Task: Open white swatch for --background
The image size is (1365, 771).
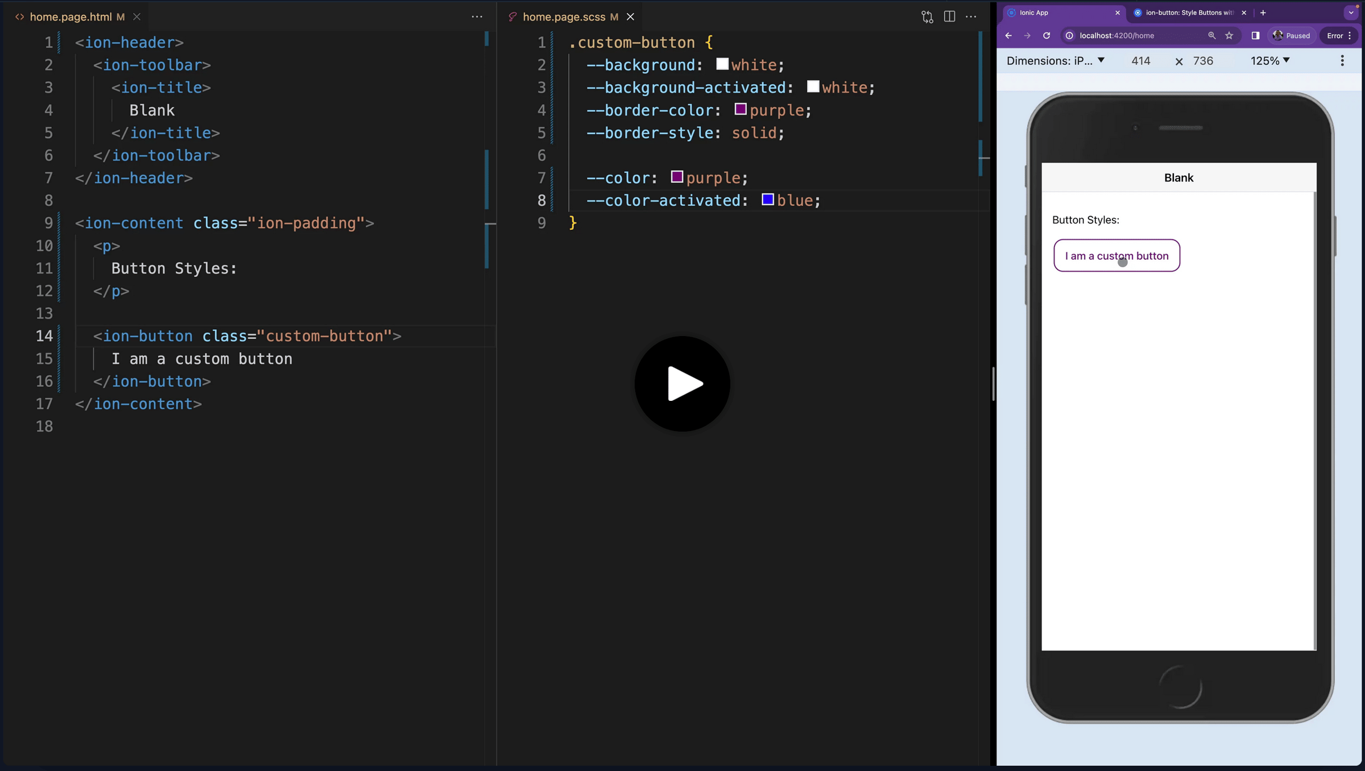Action: [x=722, y=64]
